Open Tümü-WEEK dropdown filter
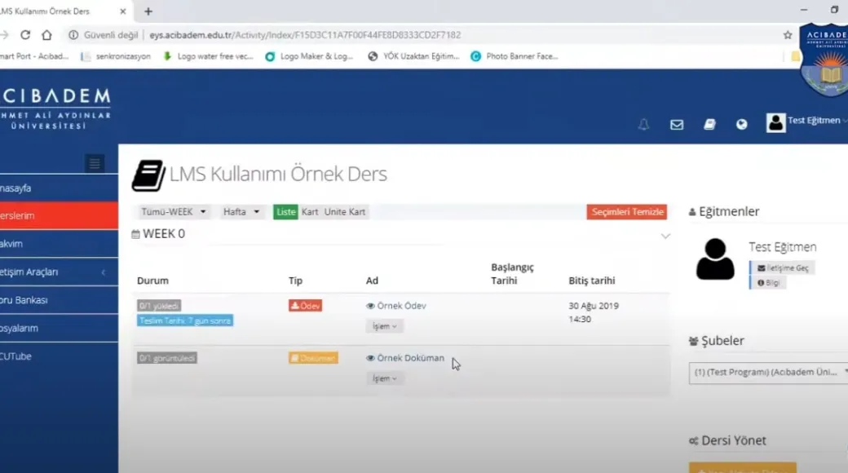848x473 pixels. pyautogui.click(x=174, y=211)
